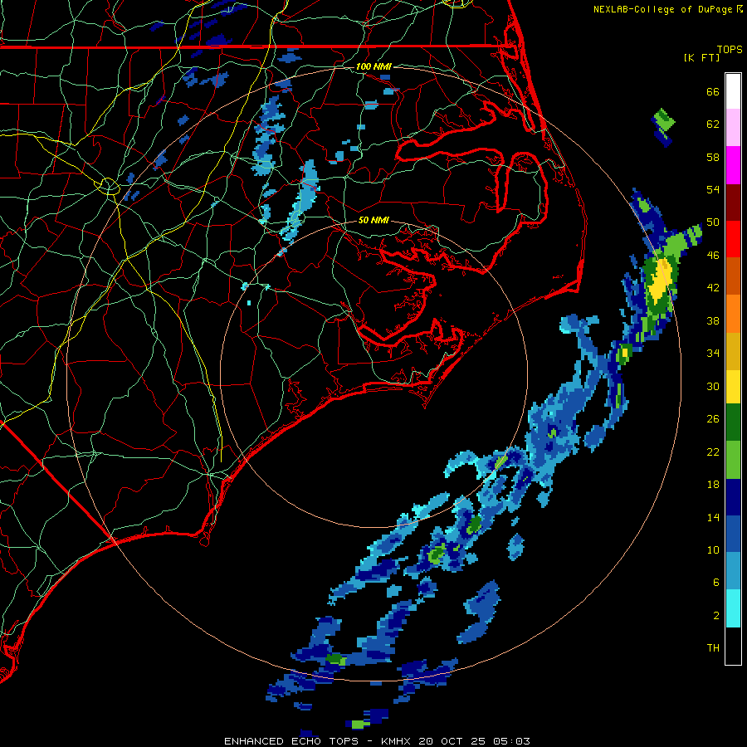The width and height of the screenshot is (747, 747).
Task: Click the 50 value on the scale
Action: click(x=713, y=222)
